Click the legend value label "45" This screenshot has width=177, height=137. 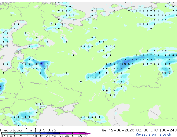click(80, 136)
